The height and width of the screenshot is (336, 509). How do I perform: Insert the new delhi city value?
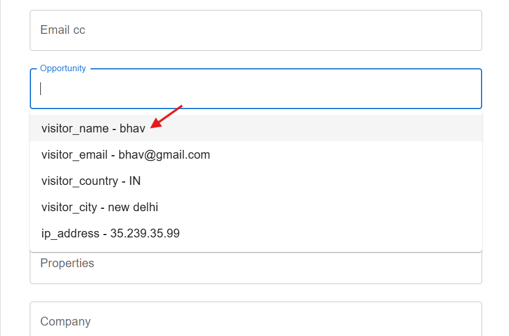tap(133, 207)
